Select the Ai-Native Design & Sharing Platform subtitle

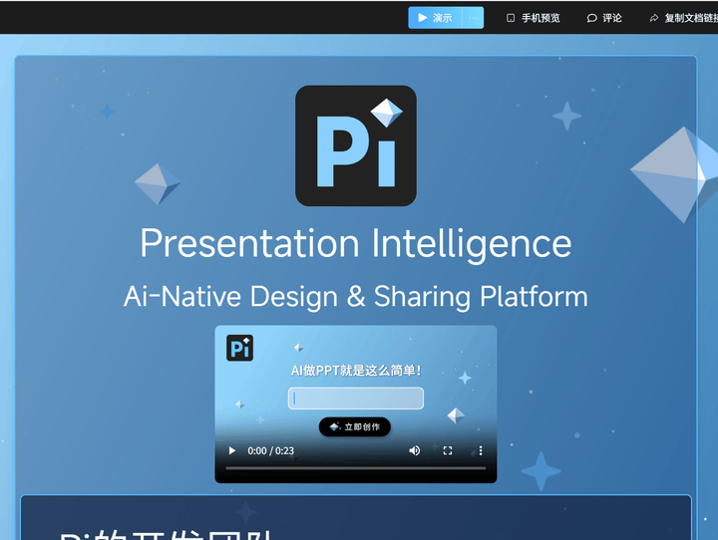click(x=356, y=297)
